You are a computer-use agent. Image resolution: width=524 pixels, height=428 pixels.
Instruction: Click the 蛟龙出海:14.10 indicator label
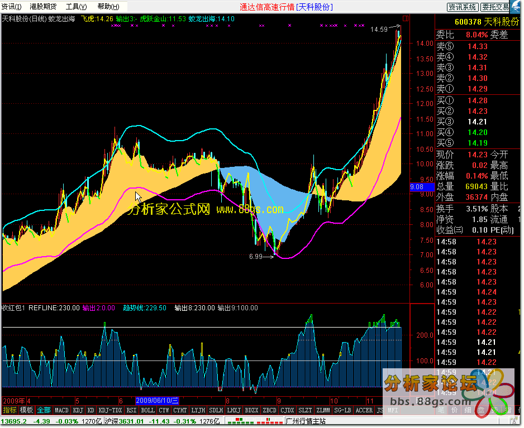tap(212, 19)
